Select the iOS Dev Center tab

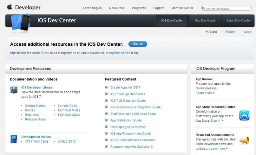[x=172, y=21]
